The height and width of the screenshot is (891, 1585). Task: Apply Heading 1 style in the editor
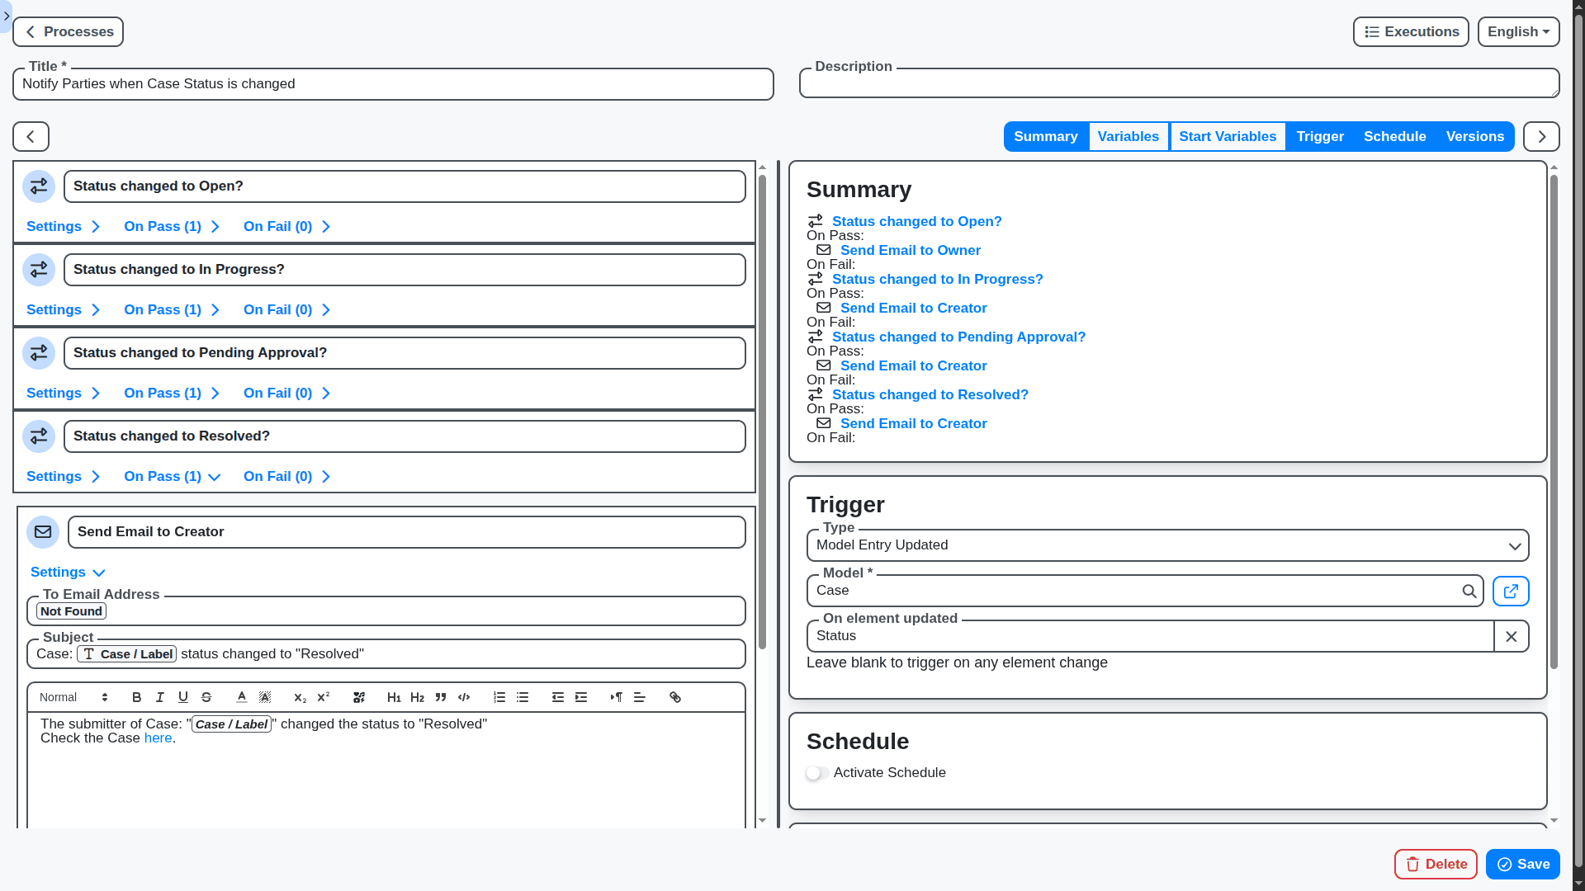pyautogui.click(x=394, y=697)
